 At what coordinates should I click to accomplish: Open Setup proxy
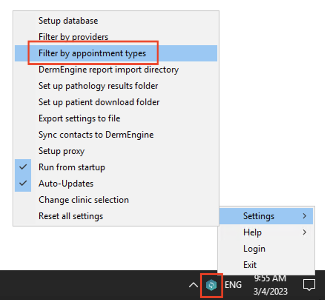point(62,151)
